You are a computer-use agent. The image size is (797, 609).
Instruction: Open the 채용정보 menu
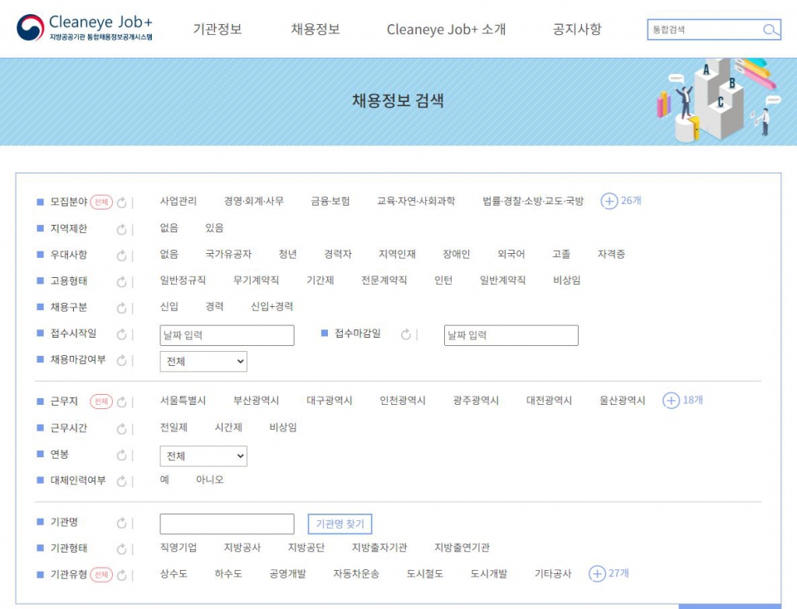tap(315, 30)
